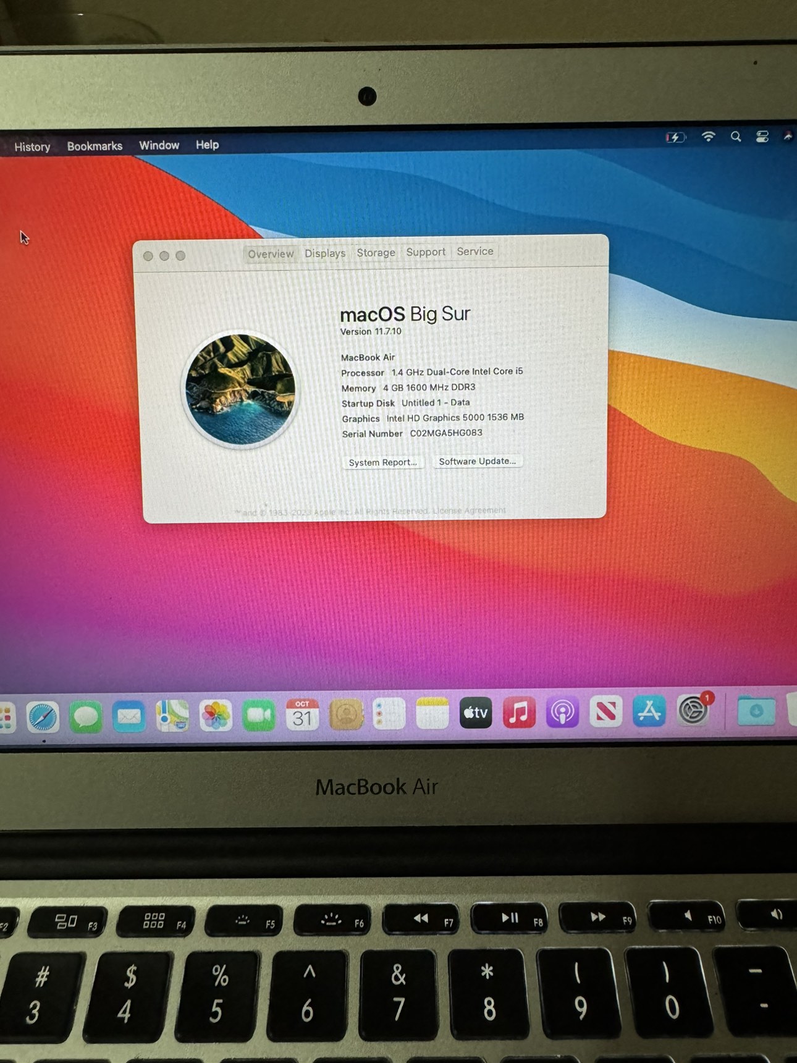Image resolution: width=797 pixels, height=1063 pixels.
Task: Launch Messages from the Dock
Action: [86, 717]
